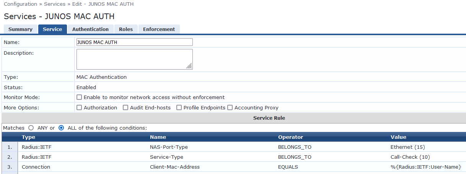
Task: Select the Service tab
Action: point(52,29)
